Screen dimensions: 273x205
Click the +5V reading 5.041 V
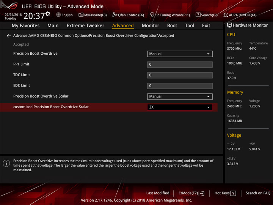click(254, 150)
